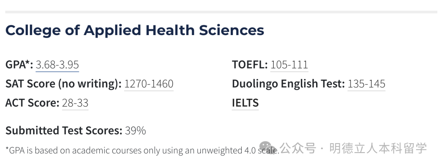
Task: Click the GPA* label
Action: coord(19,65)
